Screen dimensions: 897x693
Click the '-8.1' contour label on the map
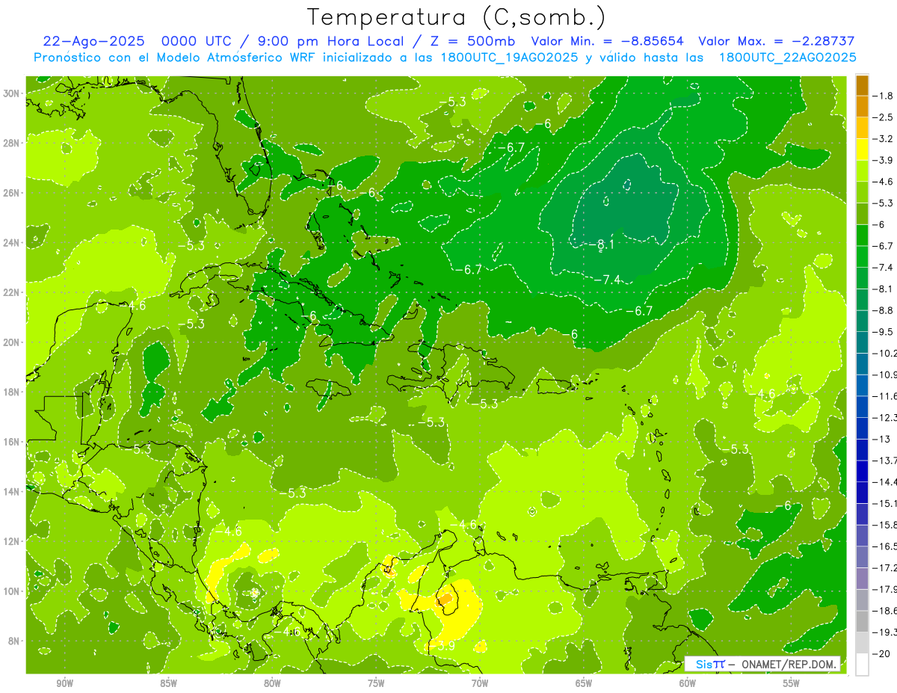[x=600, y=244]
